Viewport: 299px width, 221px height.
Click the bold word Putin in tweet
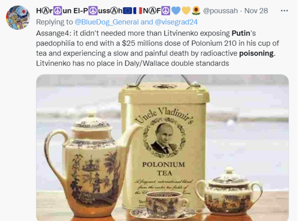pyautogui.click(x=241, y=33)
